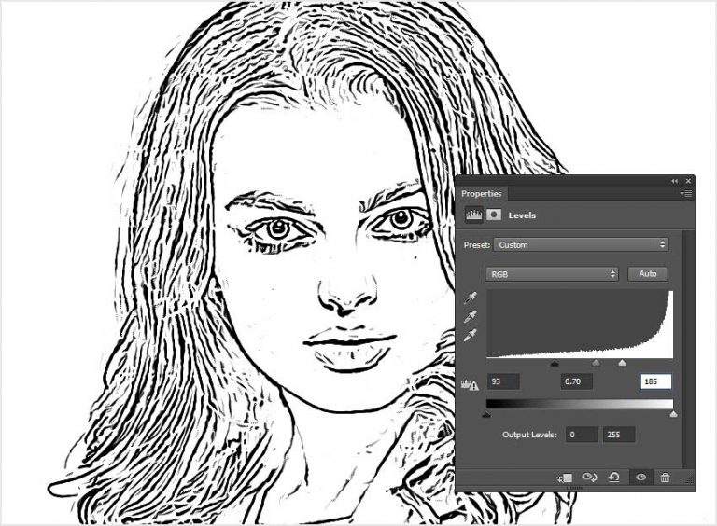The width and height of the screenshot is (717, 526).
Task: Click the output levels field showing 255
Action: pyautogui.click(x=619, y=435)
